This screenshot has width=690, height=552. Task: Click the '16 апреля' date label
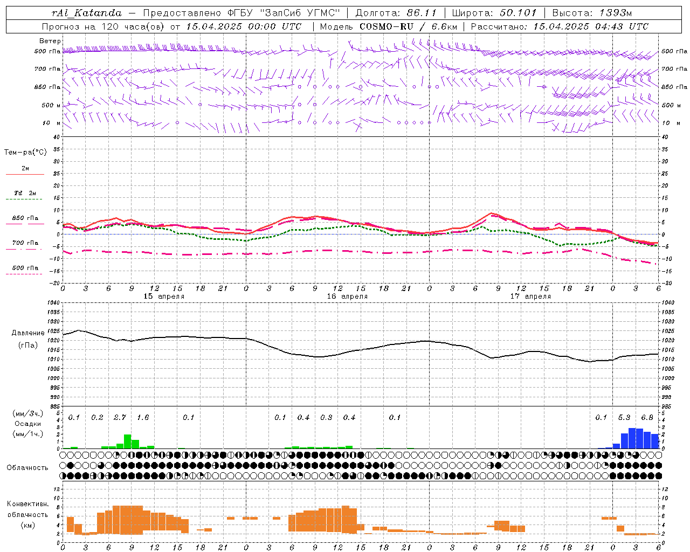click(347, 296)
